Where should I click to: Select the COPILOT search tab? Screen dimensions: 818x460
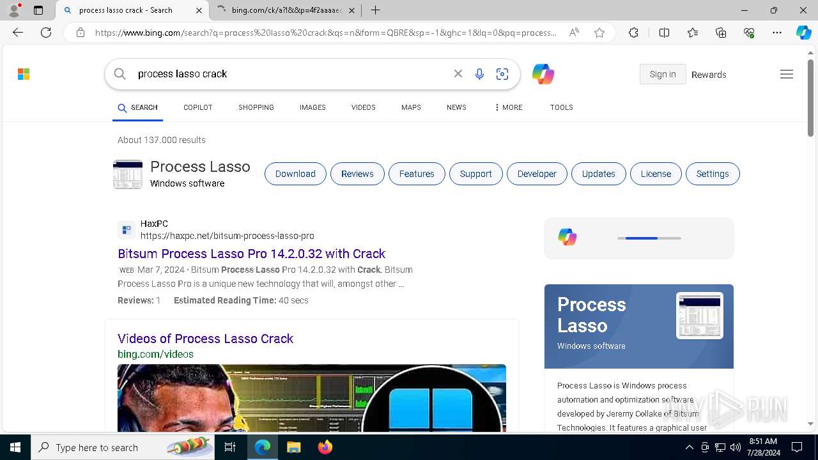(x=197, y=107)
